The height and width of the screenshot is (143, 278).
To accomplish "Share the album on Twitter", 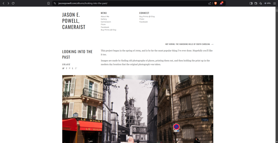I will (x=63, y=68).
